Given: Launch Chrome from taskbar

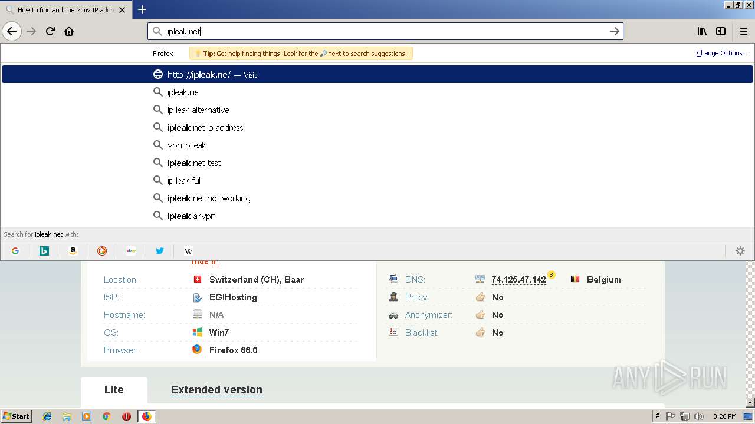Looking at the screenshot, I should point(106,416).
